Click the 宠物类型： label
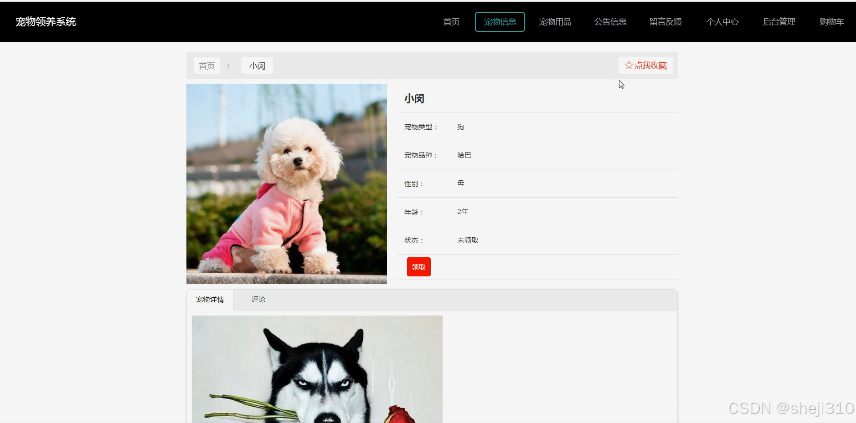The image size is (856, 423). pos(421,127)
